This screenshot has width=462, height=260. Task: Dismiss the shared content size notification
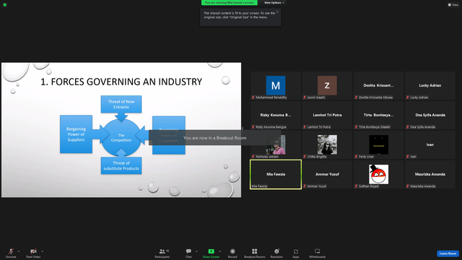[x=277, y=12]
